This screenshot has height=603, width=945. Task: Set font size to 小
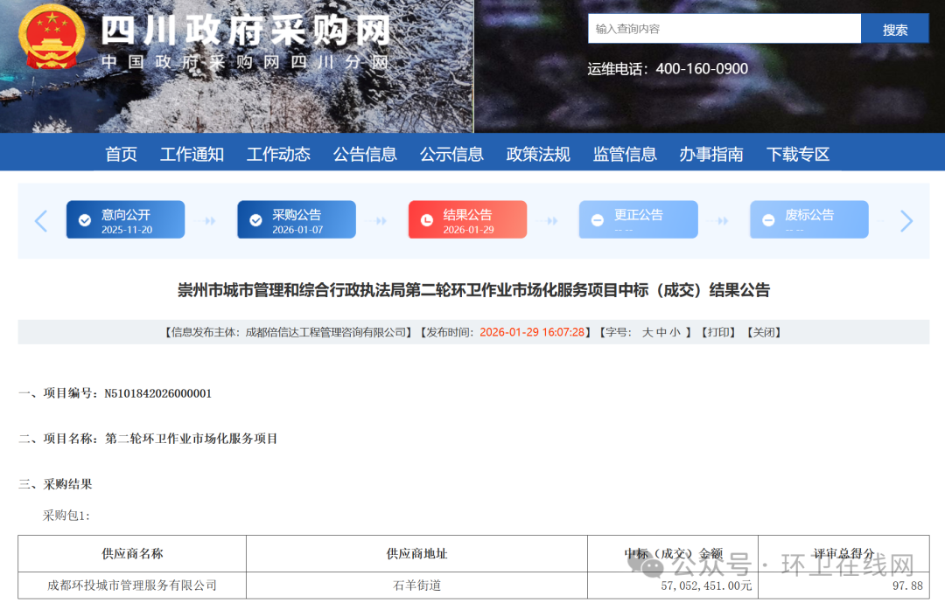coord(675,332)
